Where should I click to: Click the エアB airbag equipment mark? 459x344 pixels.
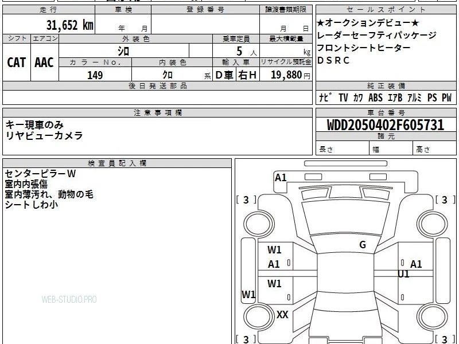395,97
